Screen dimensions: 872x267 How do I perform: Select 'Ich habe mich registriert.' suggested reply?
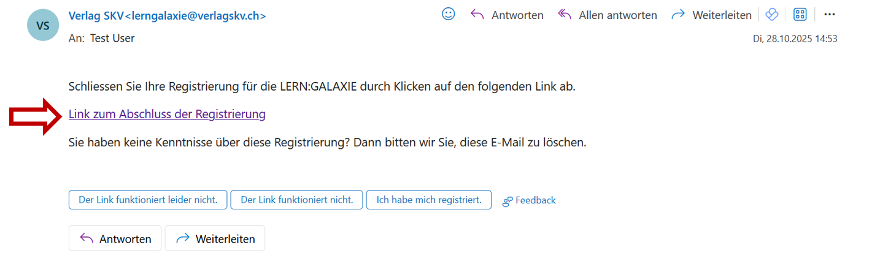pyautogui.click(x=428, y=200)
